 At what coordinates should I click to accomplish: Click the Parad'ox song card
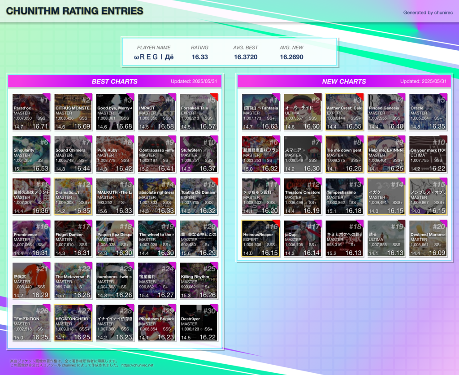(x=31, y=112)
